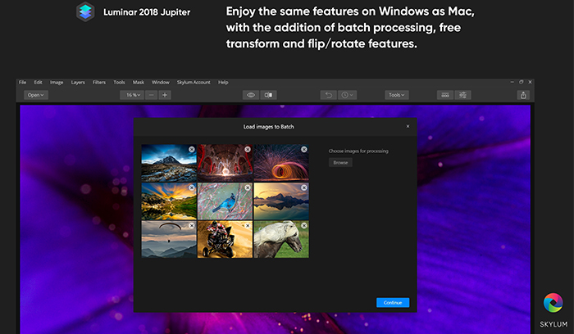Select the blue bird thumbnail

(x=225, y=201)
